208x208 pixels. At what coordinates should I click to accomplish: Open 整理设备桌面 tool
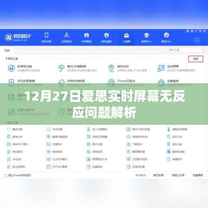pos(57,136)
